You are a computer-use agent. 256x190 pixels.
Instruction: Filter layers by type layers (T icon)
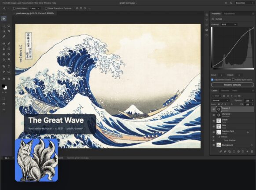tap(231, 96)
